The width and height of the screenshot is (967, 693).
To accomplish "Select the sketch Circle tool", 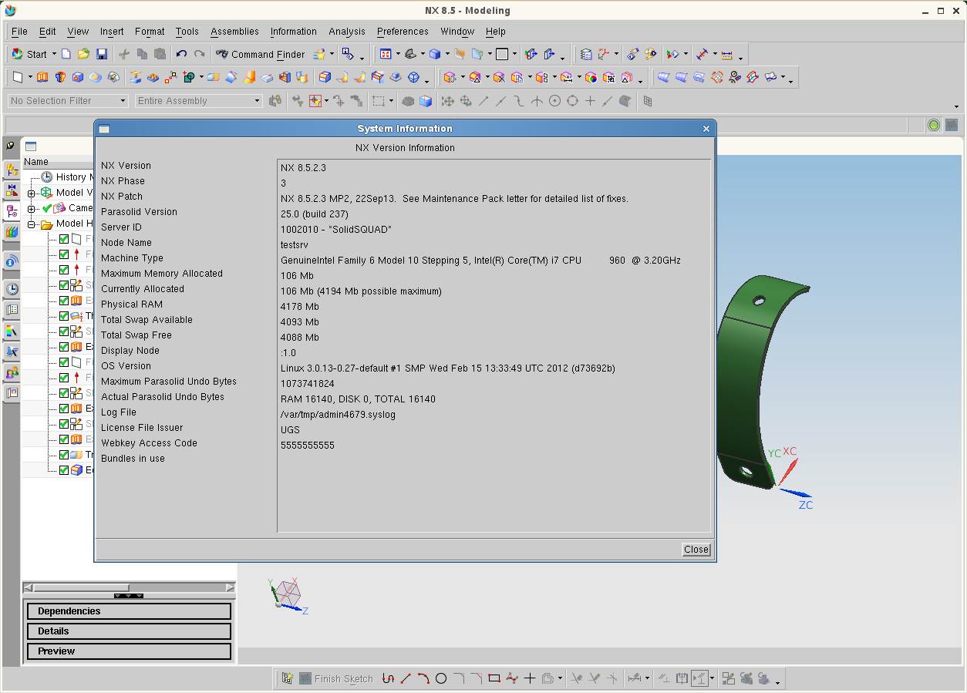I will pos(441,678).
